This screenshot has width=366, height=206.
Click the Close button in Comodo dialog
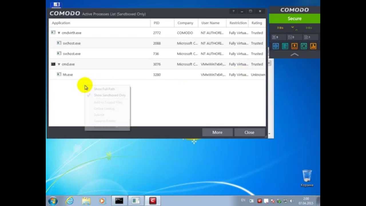(249, 132)
